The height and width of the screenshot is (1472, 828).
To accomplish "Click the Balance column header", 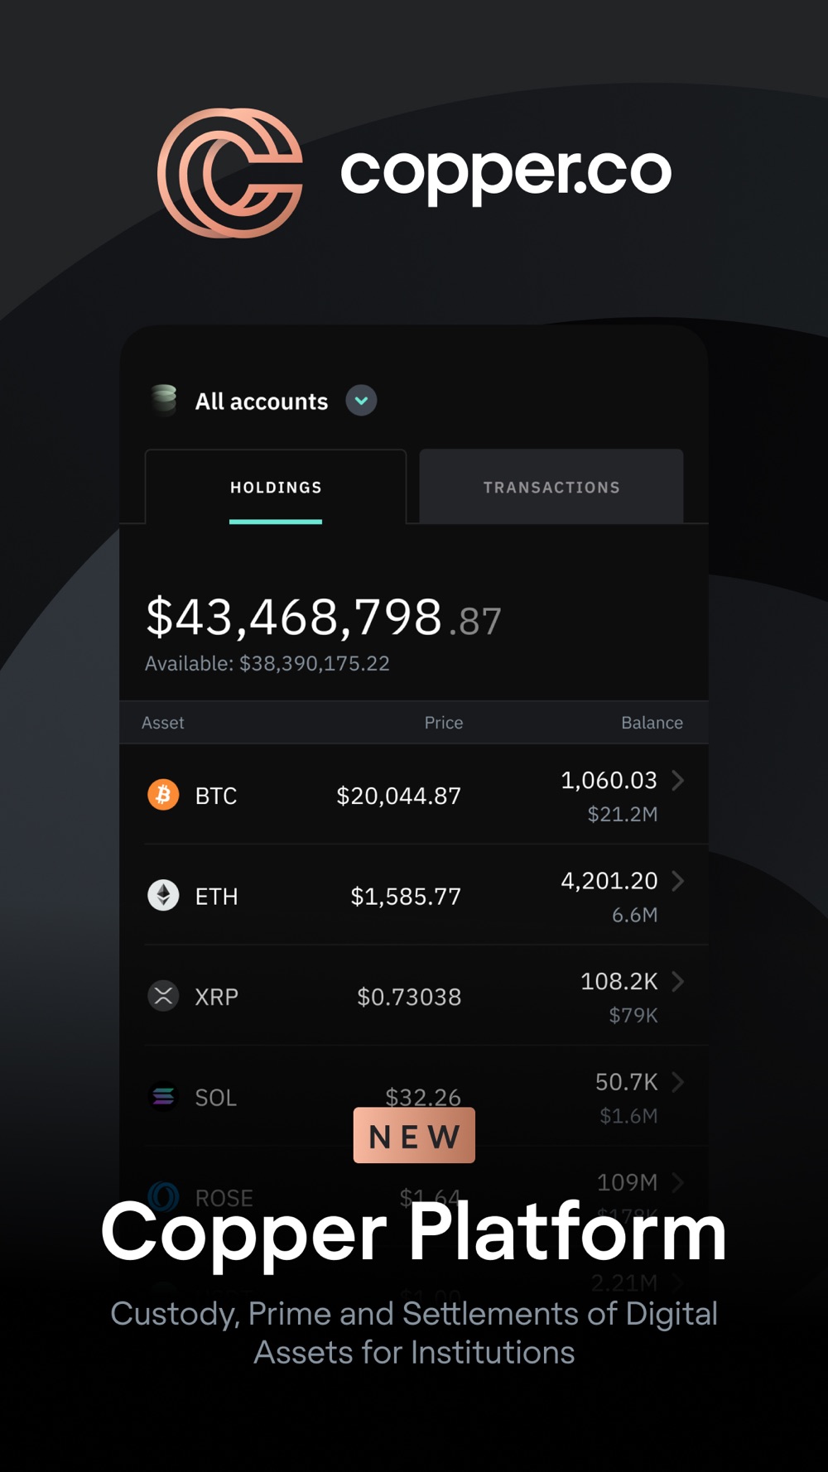I will (x=652, y=723).
